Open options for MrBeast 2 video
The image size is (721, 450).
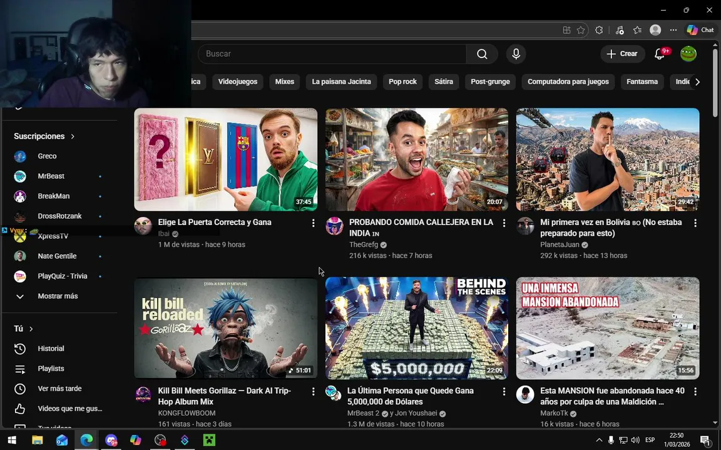(x=504, y=391)
